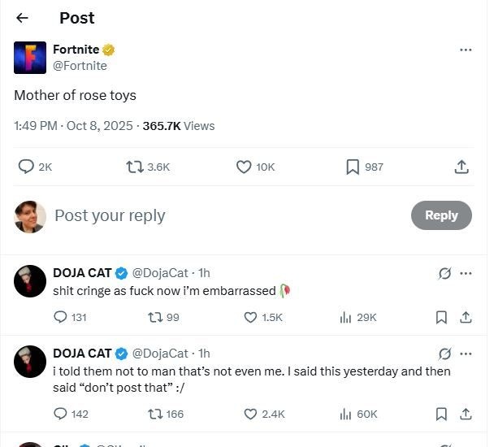Repost the Fortnite post
The height and width of the screenshot is (447, 494).
(135, 167)
